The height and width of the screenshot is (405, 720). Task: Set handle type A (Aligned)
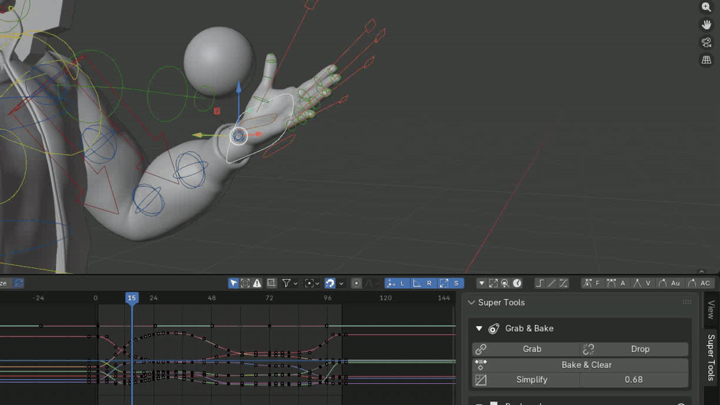(616, 283)
